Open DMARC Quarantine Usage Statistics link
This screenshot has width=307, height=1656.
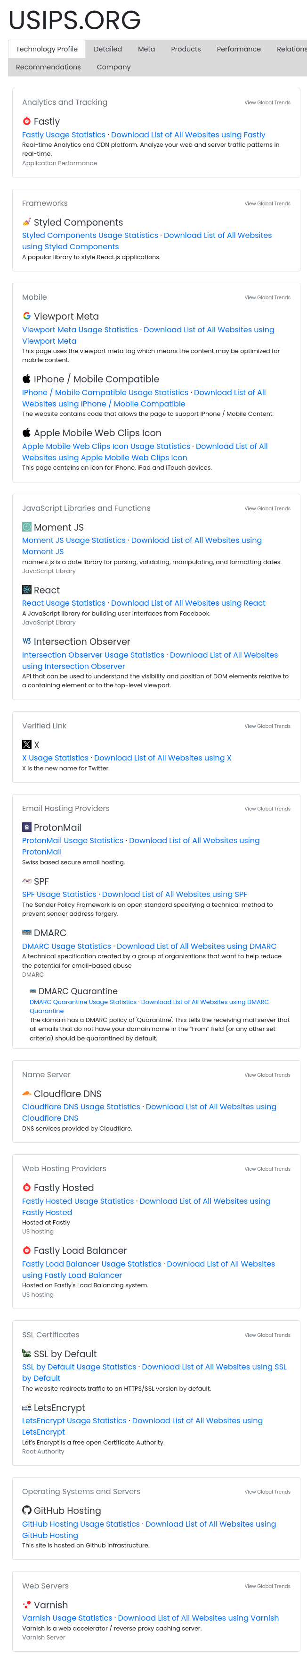83,1002
